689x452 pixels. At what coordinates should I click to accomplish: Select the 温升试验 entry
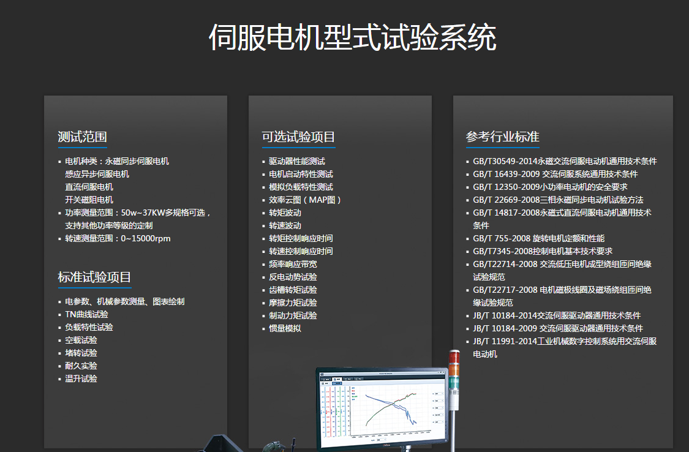[81, 379]
